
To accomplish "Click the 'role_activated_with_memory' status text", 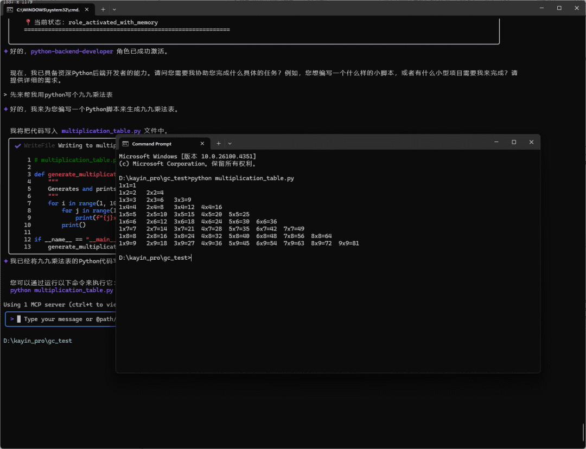I will pos(113,22).
